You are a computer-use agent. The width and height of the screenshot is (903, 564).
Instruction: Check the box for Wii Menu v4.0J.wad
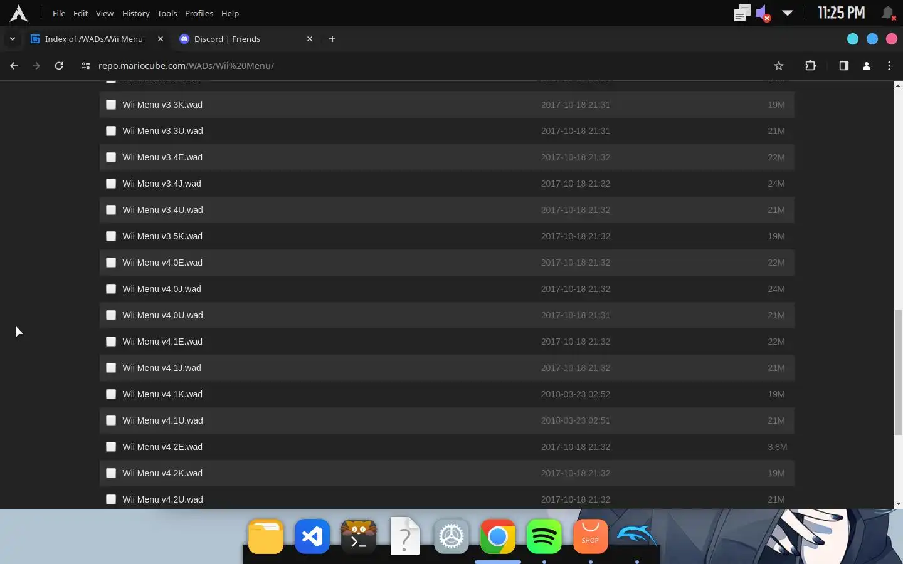[111, 289]
